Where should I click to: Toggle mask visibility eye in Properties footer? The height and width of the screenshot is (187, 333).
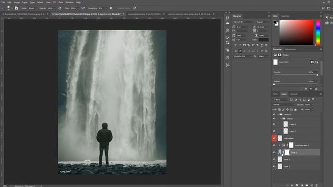[311, 89]
